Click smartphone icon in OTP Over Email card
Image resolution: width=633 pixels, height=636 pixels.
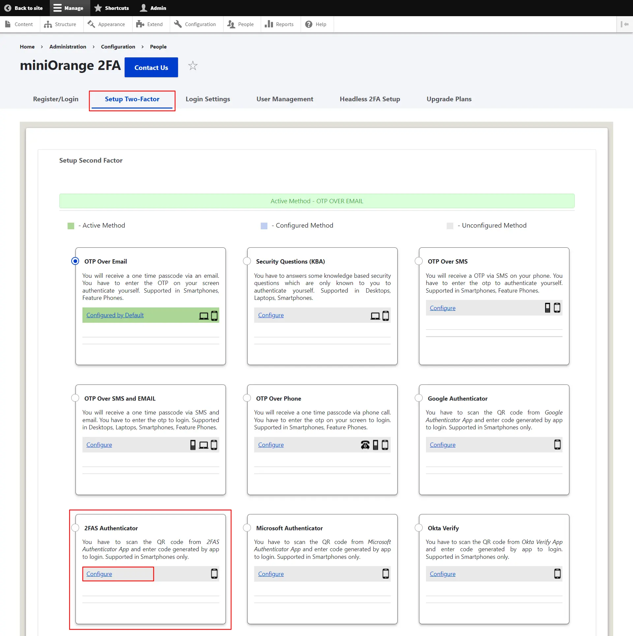click(x=214, y=316)
